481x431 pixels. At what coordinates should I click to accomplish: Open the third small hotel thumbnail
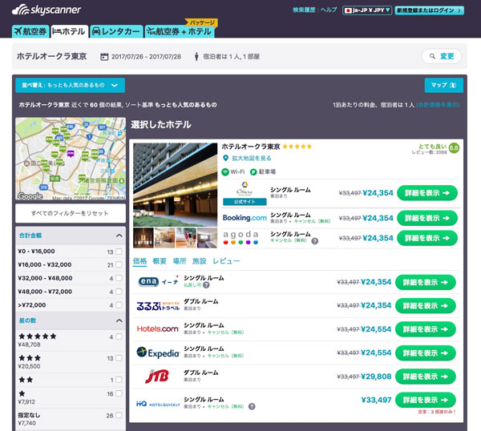[x=186, y=238]
